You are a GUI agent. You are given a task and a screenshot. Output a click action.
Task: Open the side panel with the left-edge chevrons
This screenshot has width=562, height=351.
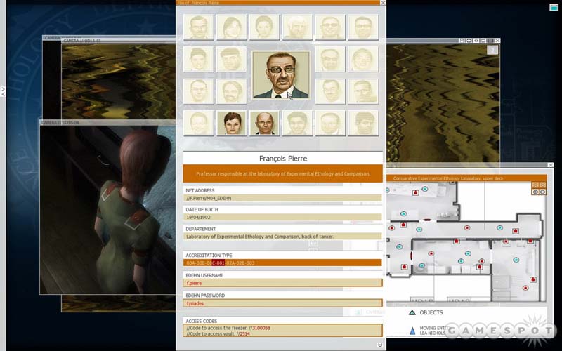[3, 92]
